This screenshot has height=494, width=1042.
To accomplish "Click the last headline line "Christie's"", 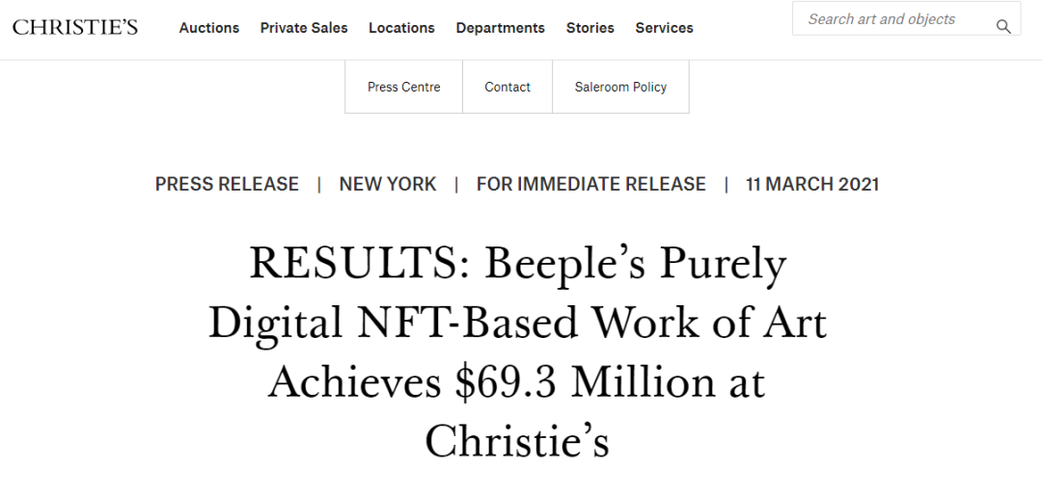I will click(517, 441).
